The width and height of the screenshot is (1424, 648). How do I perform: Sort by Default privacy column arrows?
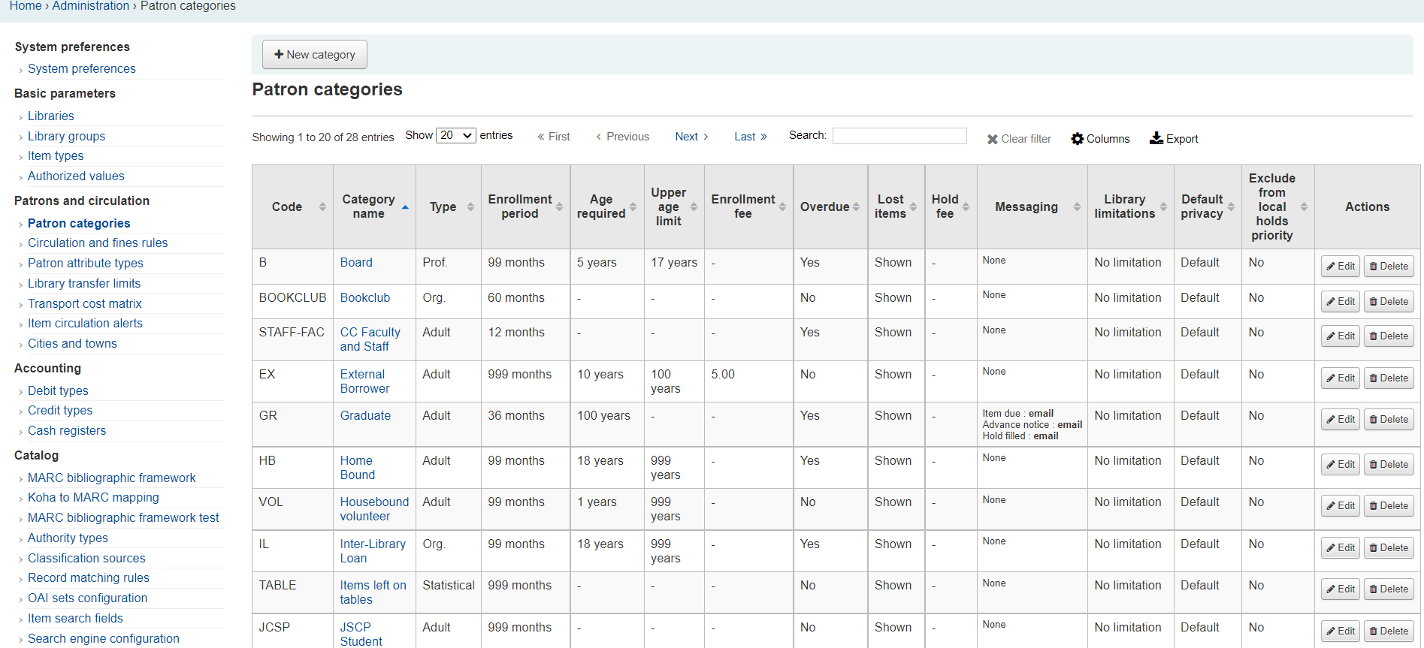click(1231, 206)
